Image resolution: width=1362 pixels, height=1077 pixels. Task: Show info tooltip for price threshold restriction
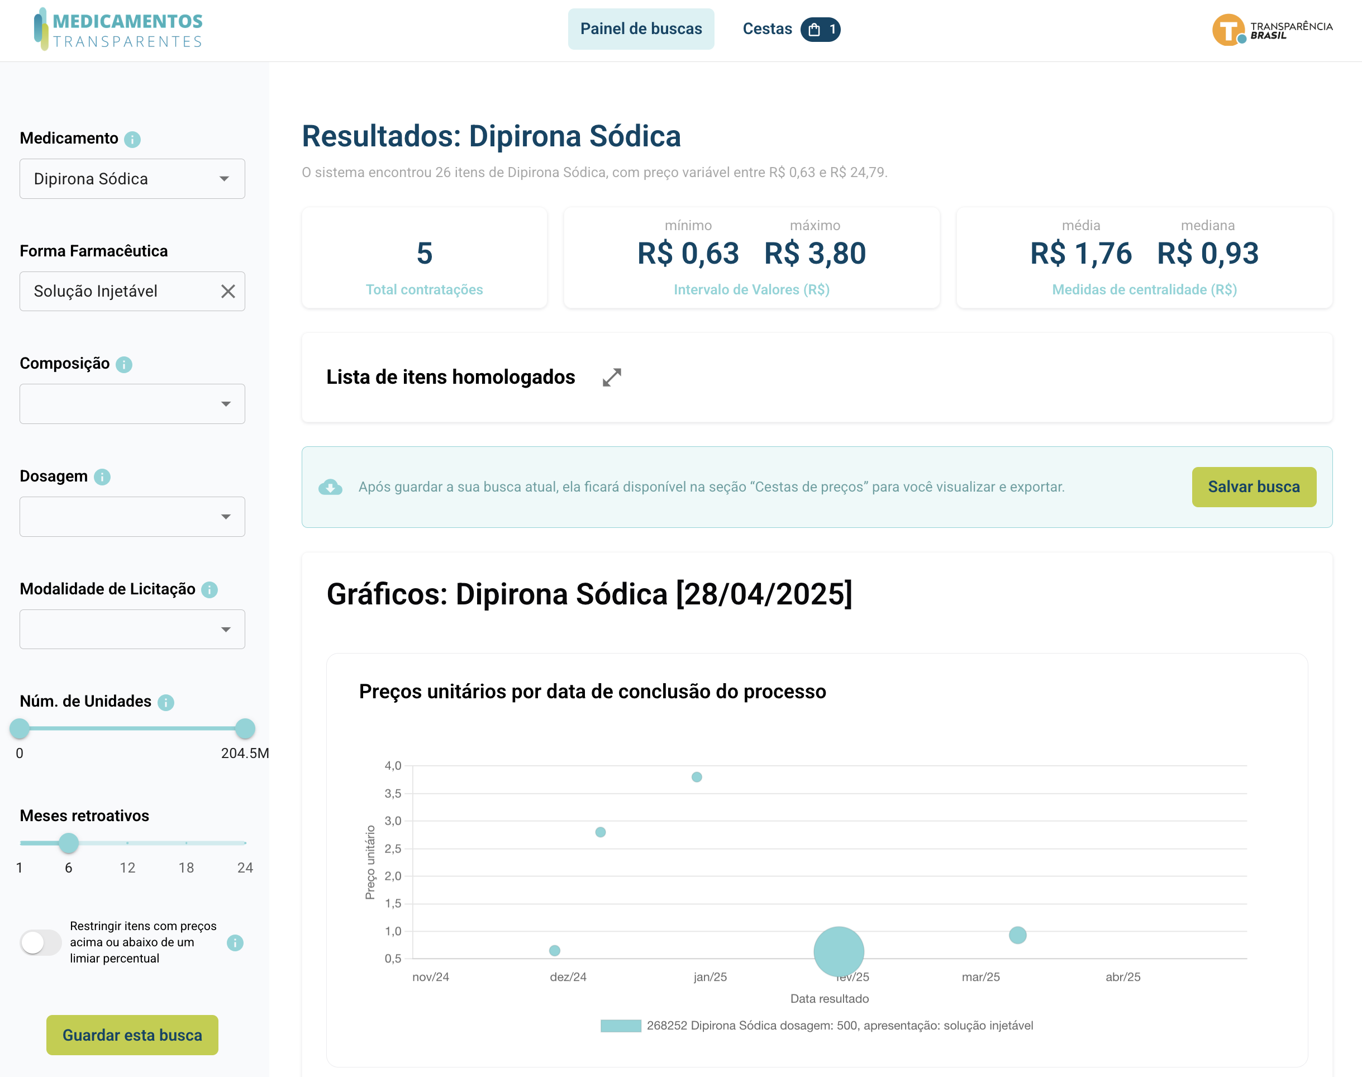pos(235,942)
